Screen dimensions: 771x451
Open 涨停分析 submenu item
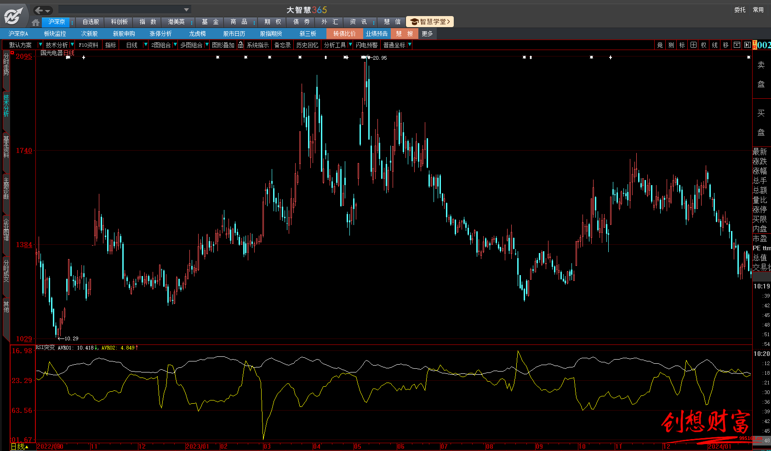coord(160,34)
